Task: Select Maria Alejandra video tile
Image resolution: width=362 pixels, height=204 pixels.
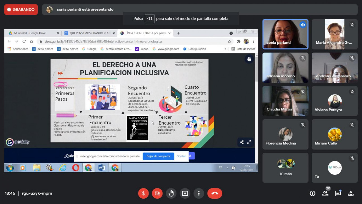Action: coord(335,34)
